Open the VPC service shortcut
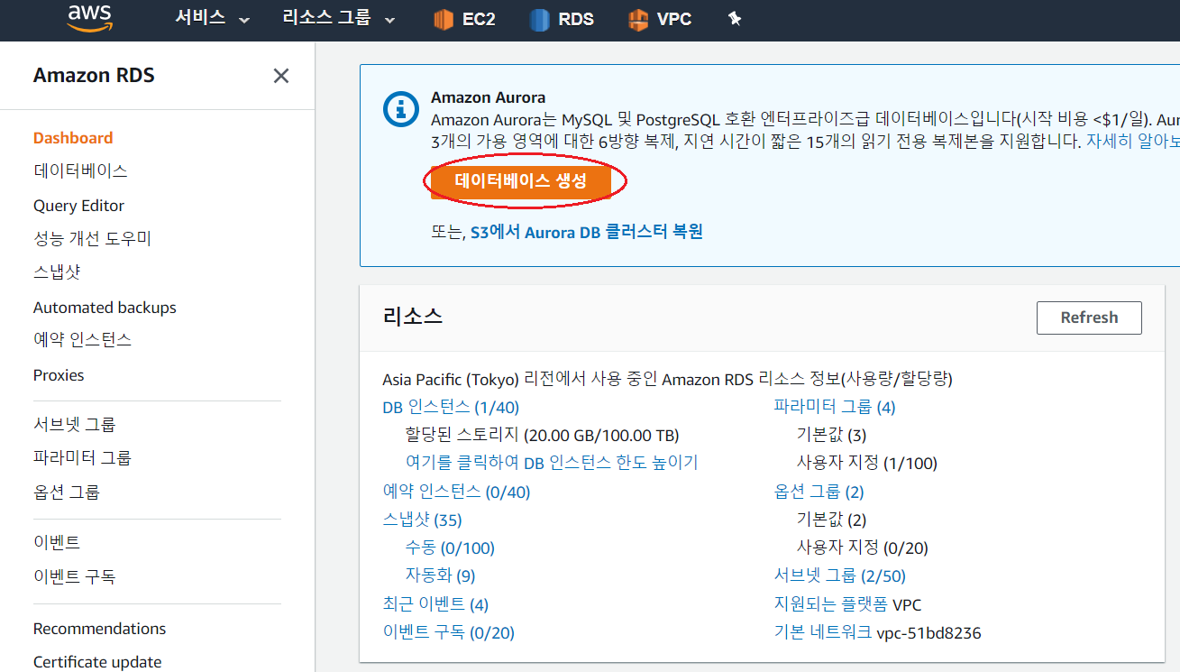The height and width of the screenshot is (672, 1180). [660, 19]
